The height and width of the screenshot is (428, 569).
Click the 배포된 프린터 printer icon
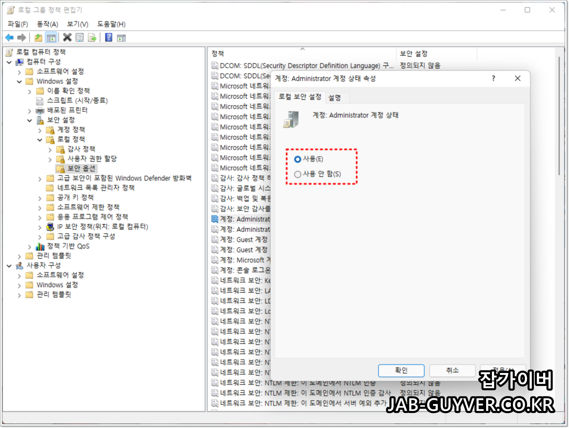coord(40,111)
